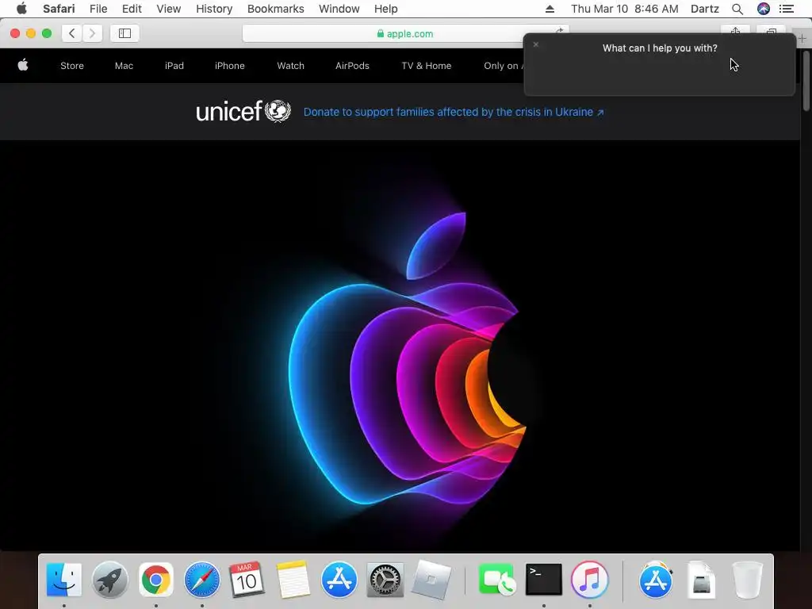Open the Help menu

[386, 9]
